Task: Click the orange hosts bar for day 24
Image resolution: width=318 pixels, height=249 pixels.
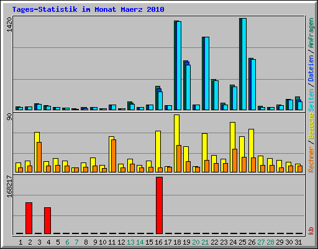Action: point(235,161)
